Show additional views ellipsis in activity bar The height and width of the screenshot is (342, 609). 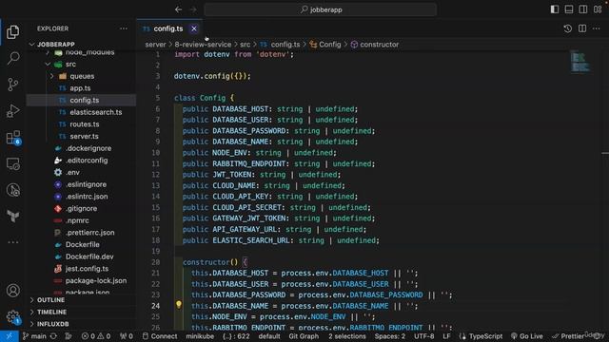coord(12,242)
